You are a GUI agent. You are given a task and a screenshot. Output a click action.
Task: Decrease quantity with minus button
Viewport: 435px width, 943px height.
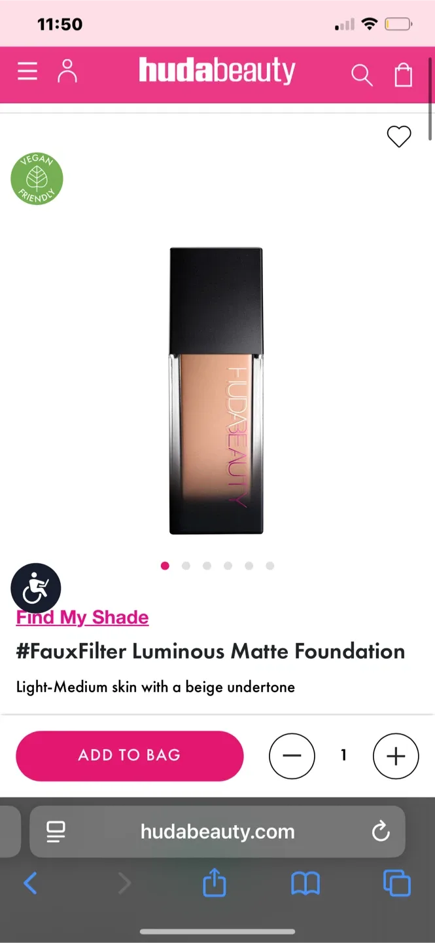click(x=292, y=756)
